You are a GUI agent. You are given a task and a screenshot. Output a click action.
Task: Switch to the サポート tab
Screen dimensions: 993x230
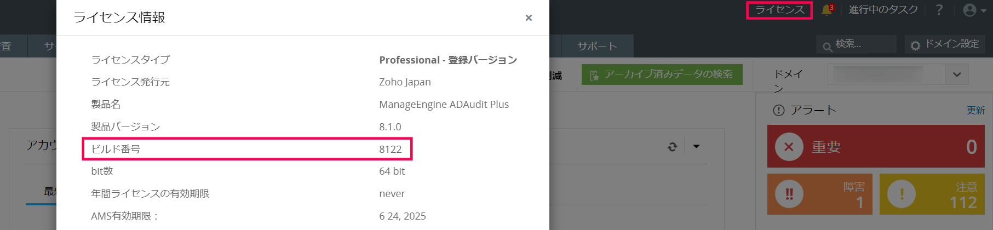tap(597, 46)
